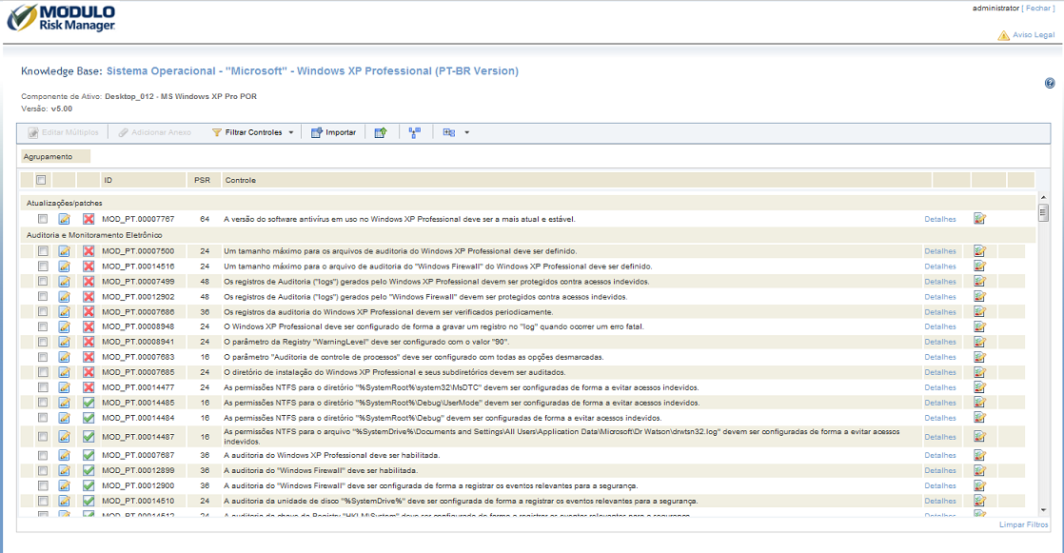Click PSR value 64 in first row
Image resolution: width=1064 pixels, height=553 pixels.
pos(205,219)
